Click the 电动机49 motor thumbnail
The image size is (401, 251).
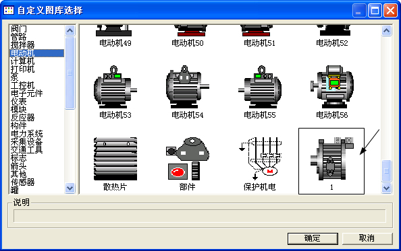(115, 30)
